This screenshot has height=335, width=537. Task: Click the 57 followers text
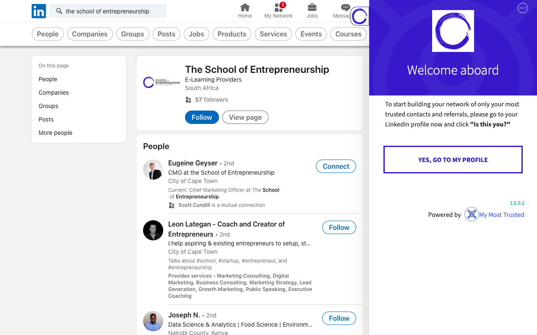coord(211,100)
